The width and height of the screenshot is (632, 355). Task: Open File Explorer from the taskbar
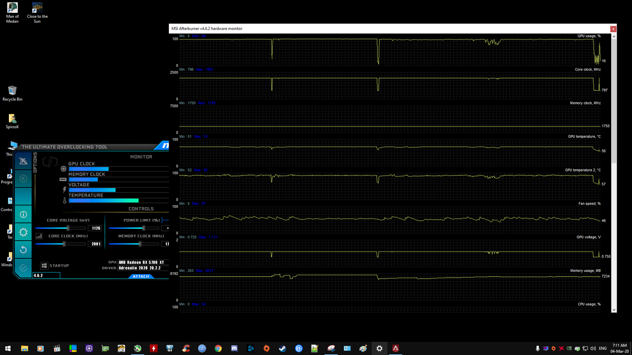pos(25,348)
